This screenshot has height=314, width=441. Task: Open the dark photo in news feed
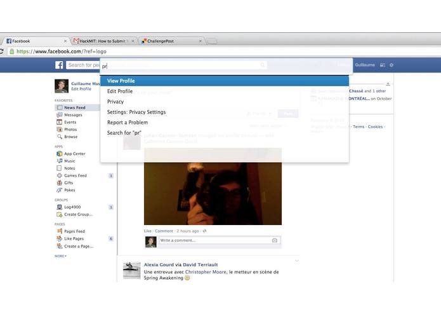[x=213, y=193]
